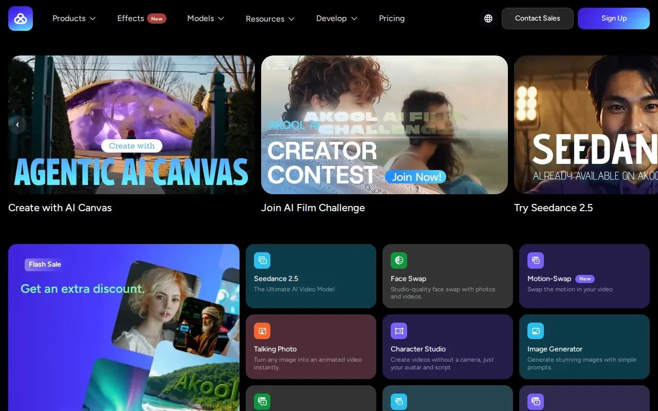This screenshot has width=658, height=411.
Task: Click the Seedance 2.5 card icon
Action: pyautogui.click(x=262, y=260)
